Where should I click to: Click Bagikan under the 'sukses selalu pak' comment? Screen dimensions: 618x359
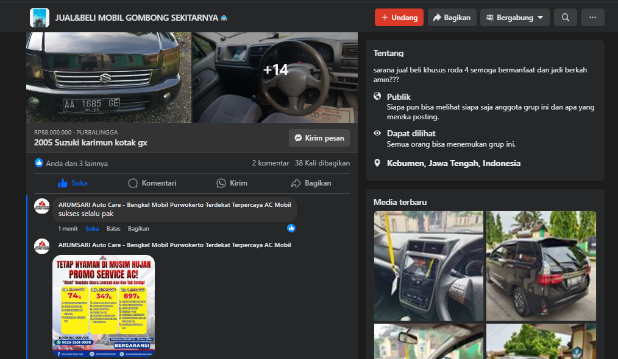tap(138, 229)
